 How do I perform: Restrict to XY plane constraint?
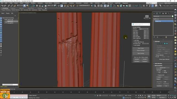(x=153, y=6)
